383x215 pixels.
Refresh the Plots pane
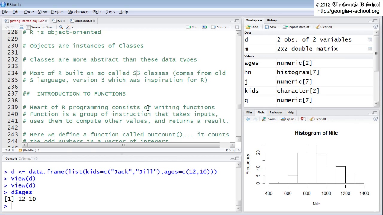376,119
